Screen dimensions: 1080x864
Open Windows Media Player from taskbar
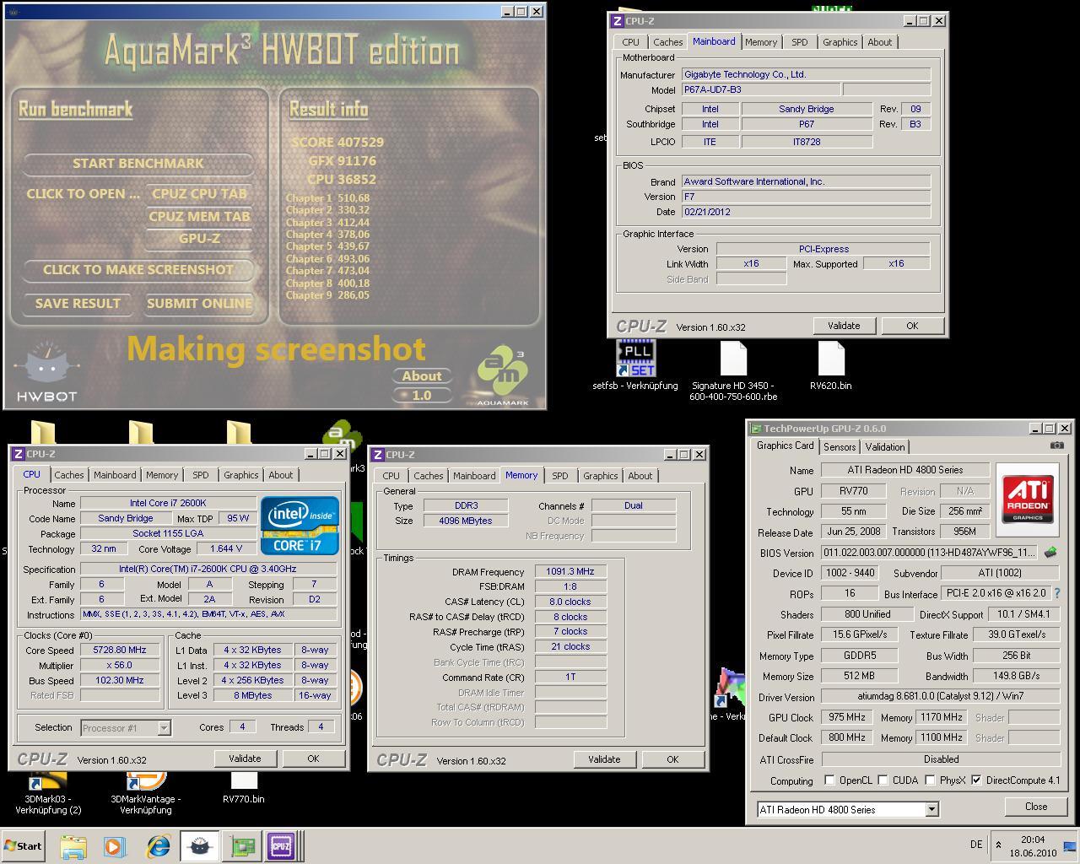[x=114, y=846]
